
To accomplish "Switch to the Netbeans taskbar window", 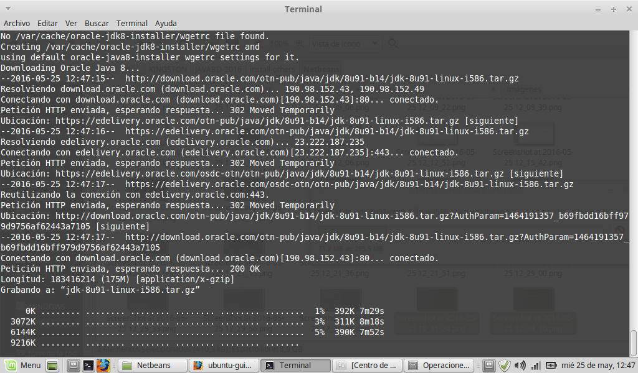I will 153,366.
